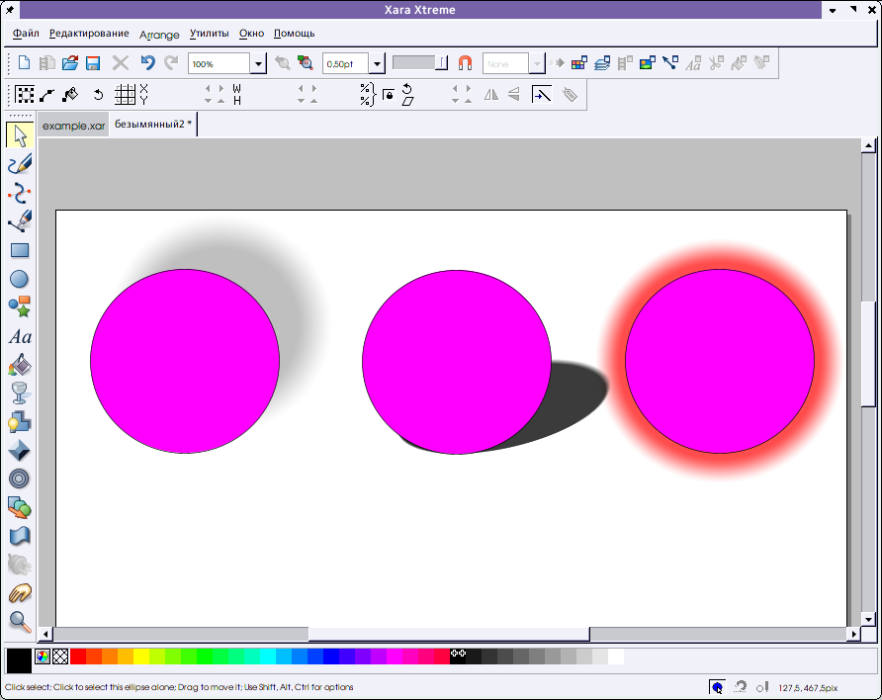Open the zoom percentage dropdown
The image size is (882, 700).
258,64
